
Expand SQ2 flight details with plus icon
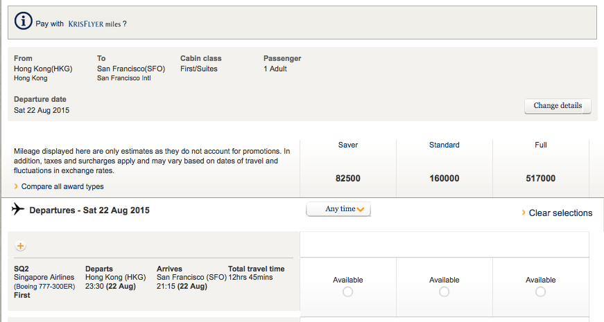pos(20,246)
